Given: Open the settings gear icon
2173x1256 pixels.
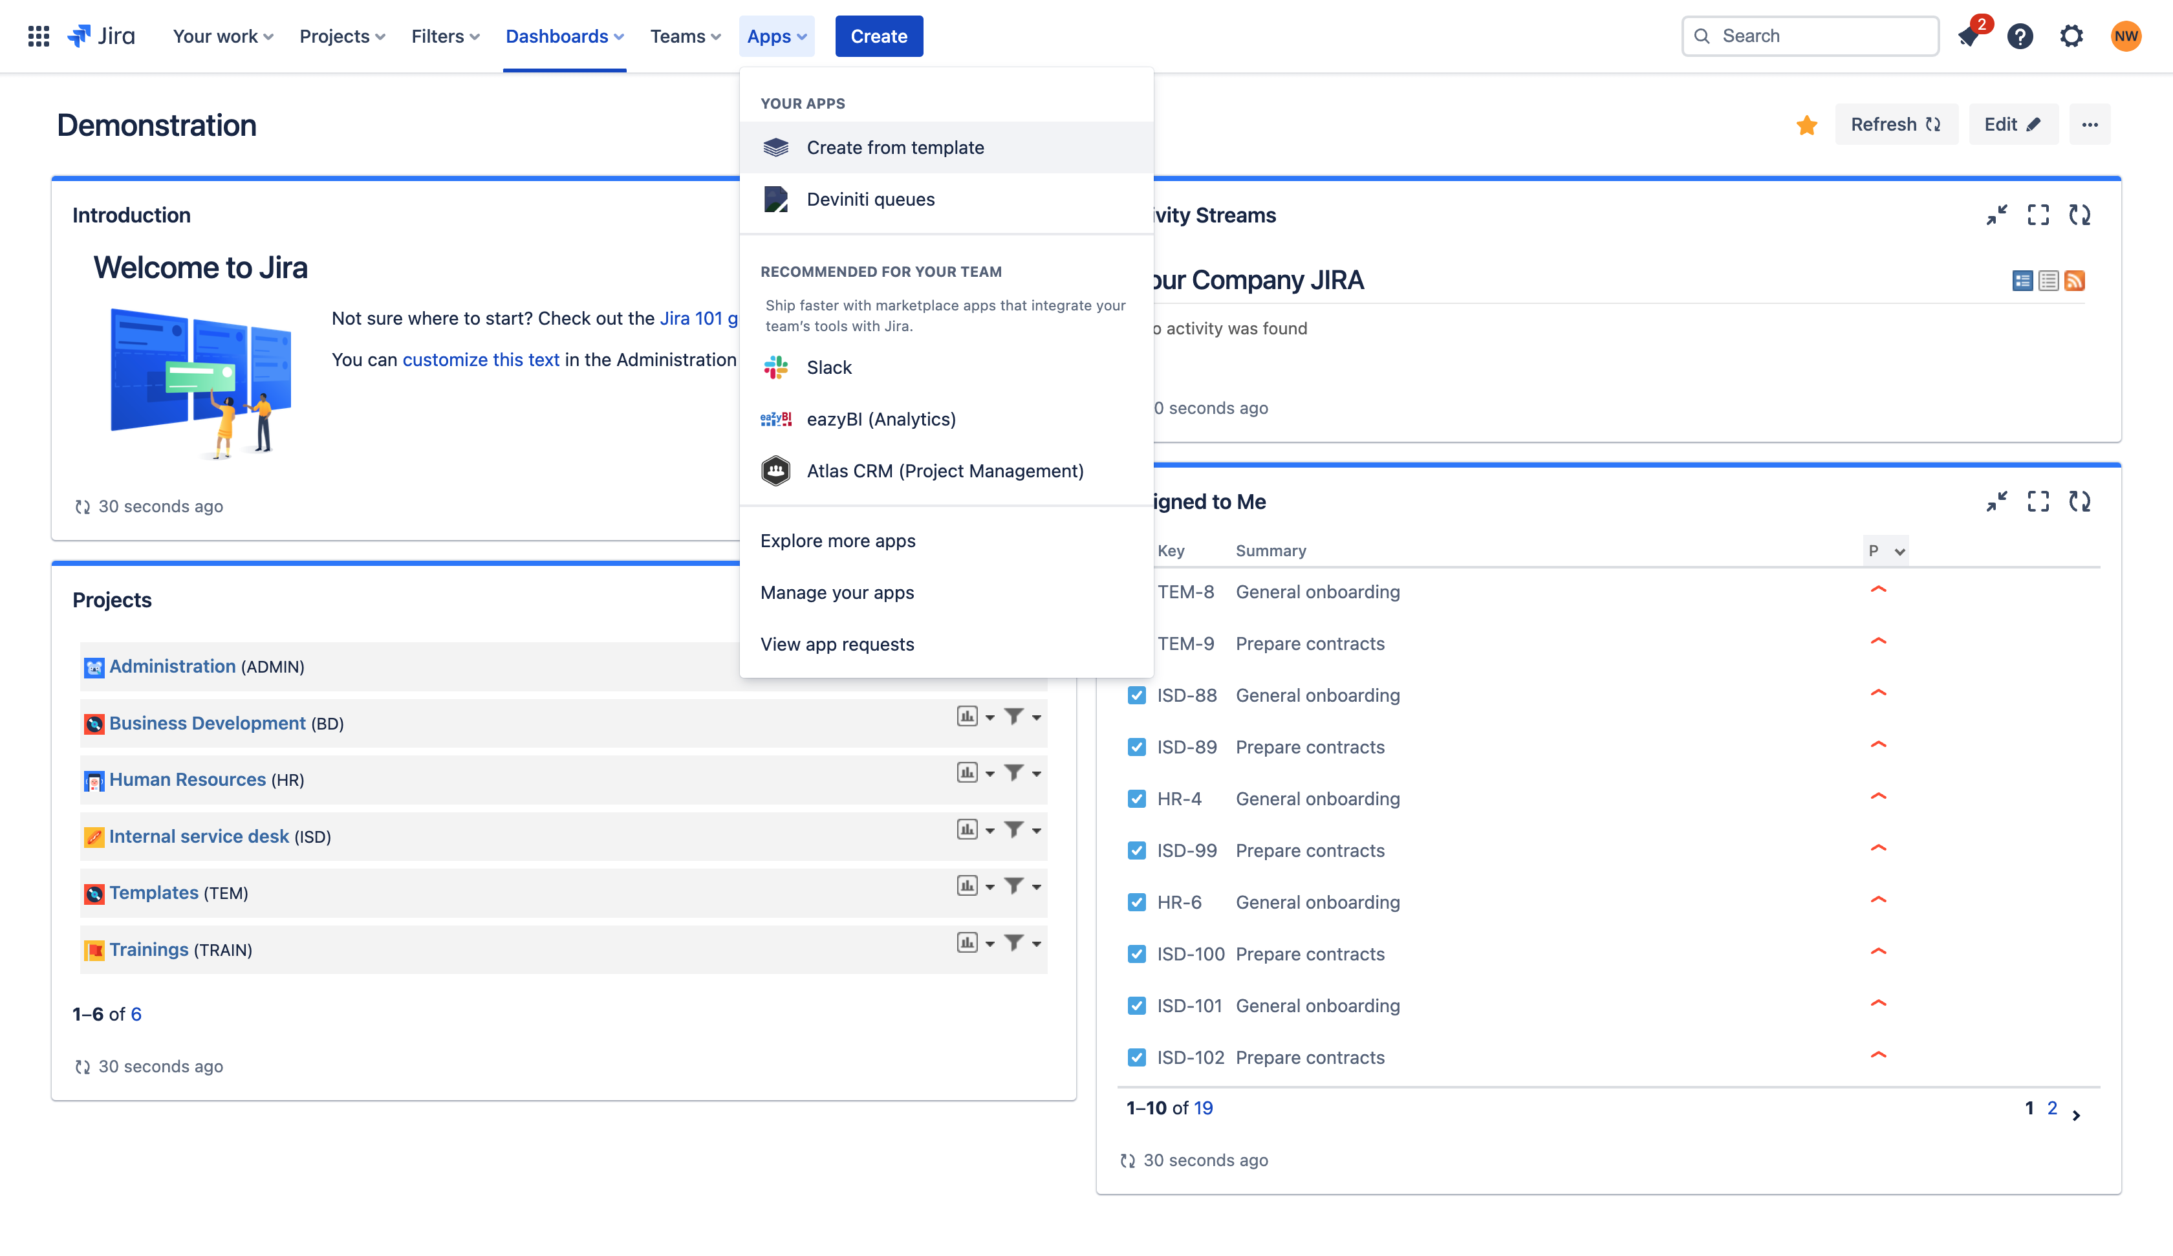Looking at the screenshot, I should point(2071,36).
